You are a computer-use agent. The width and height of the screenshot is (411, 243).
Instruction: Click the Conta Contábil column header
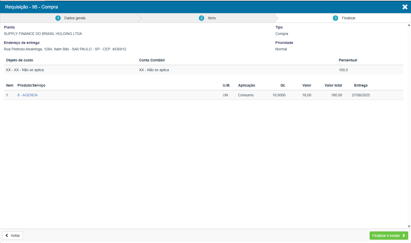pyautogui.click(x=152, y=60)
